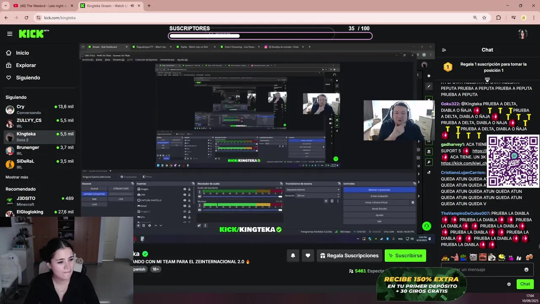
Task: Click the address bar kick.com/kingteka
Action: [59, 18]
